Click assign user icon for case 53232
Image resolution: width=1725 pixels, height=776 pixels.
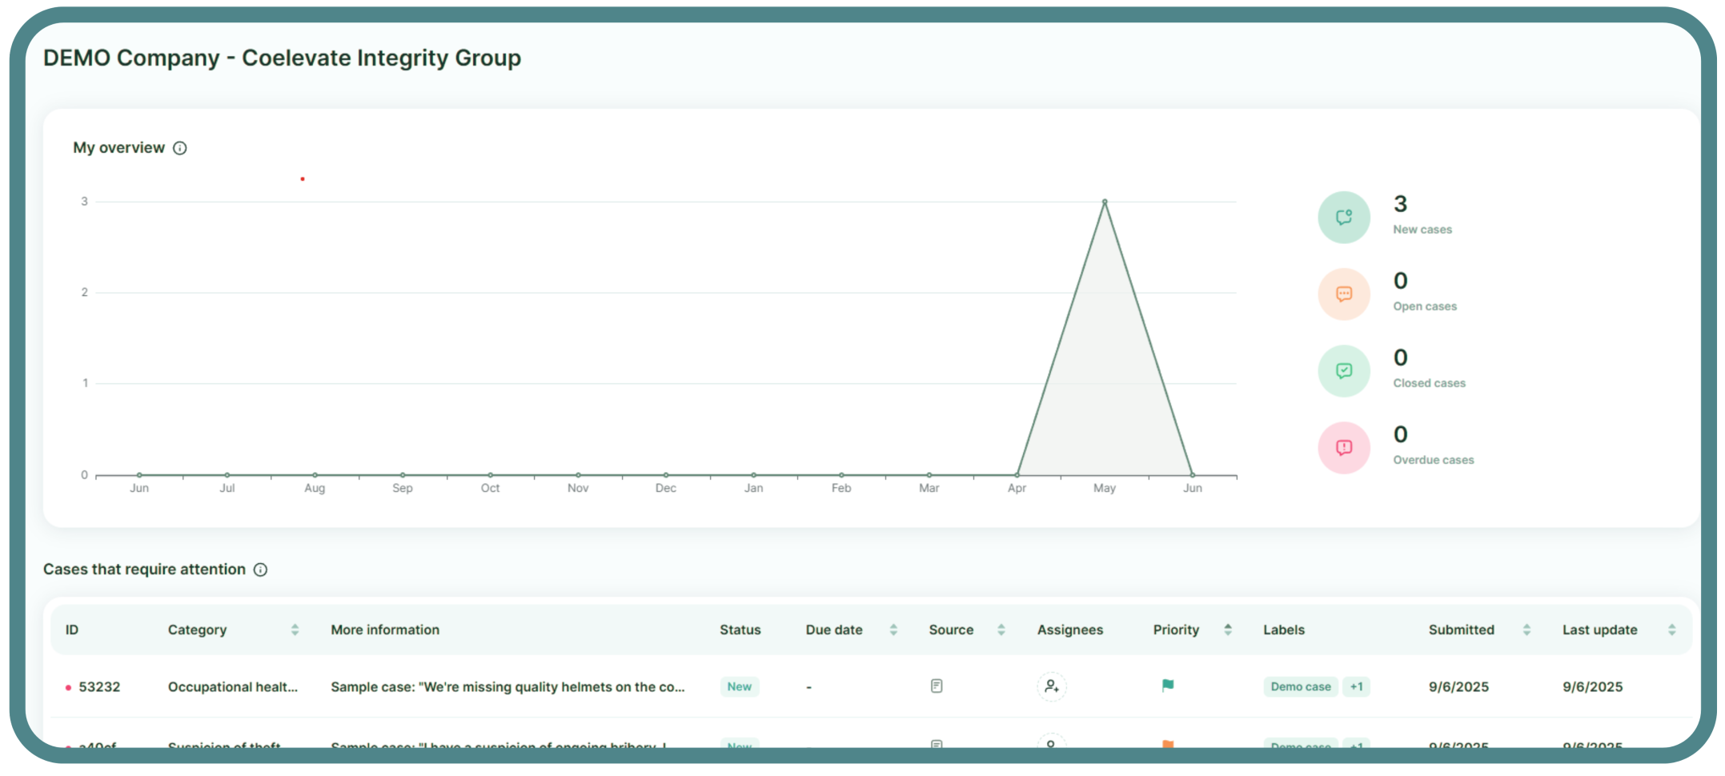click(x=1051, y=686)
